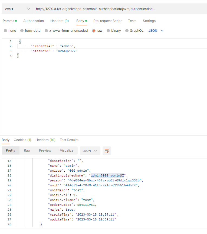
Task: Choose the x-www-form-urlencoded radio option
Action: 47,31
